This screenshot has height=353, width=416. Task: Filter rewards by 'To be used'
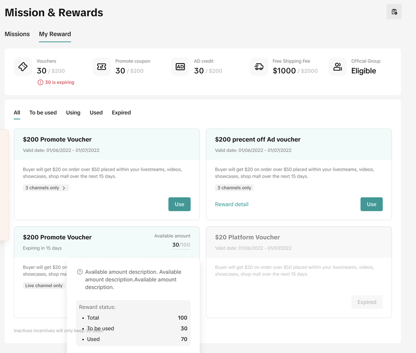(43, 113)
